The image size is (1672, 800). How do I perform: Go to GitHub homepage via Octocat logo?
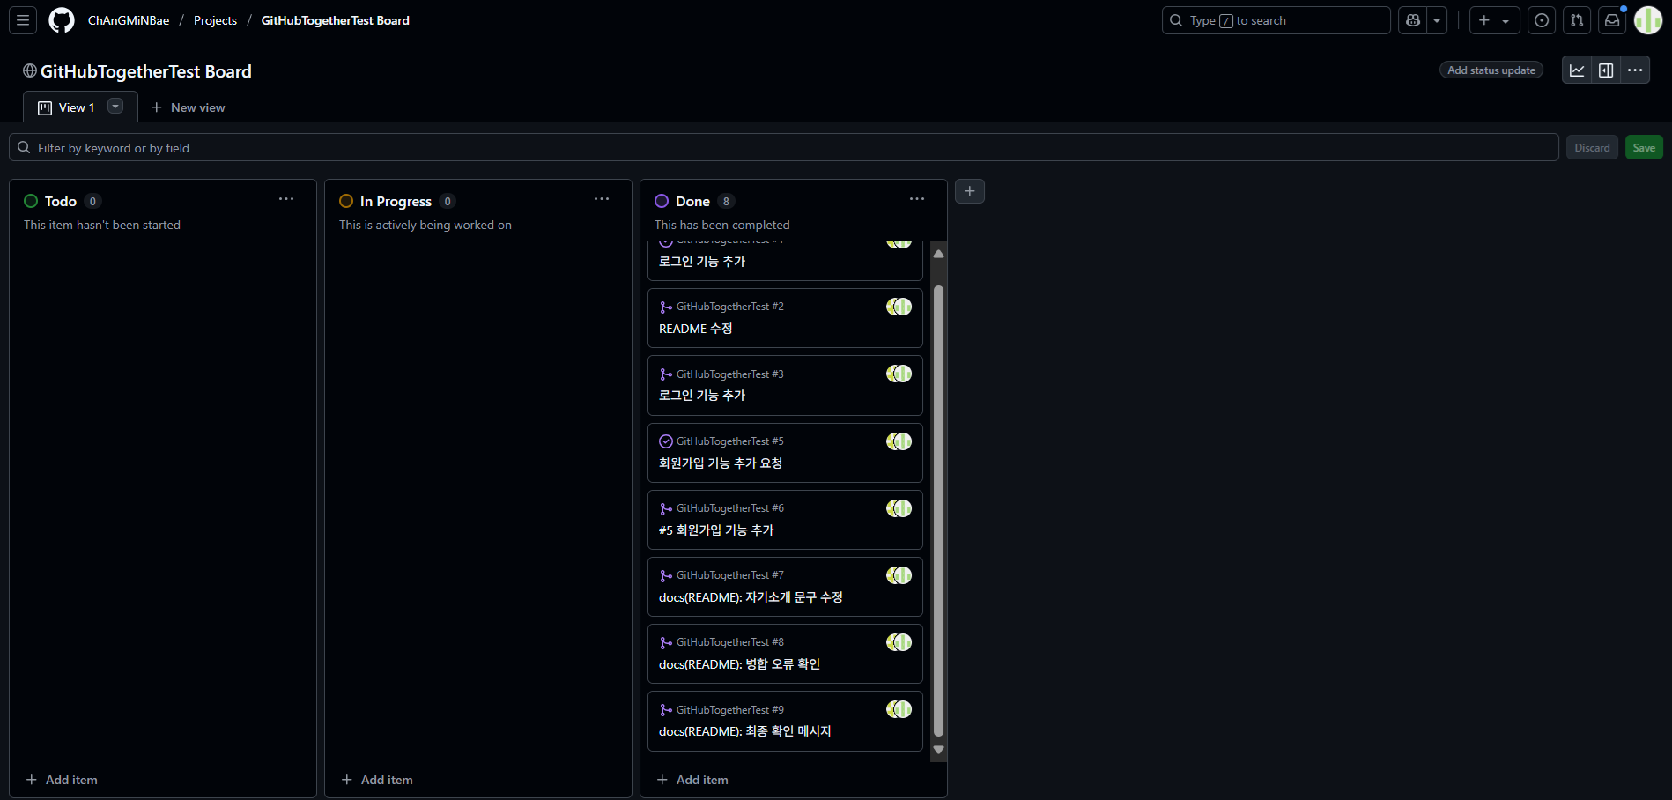pyautogui.click(x=62, y=20)
